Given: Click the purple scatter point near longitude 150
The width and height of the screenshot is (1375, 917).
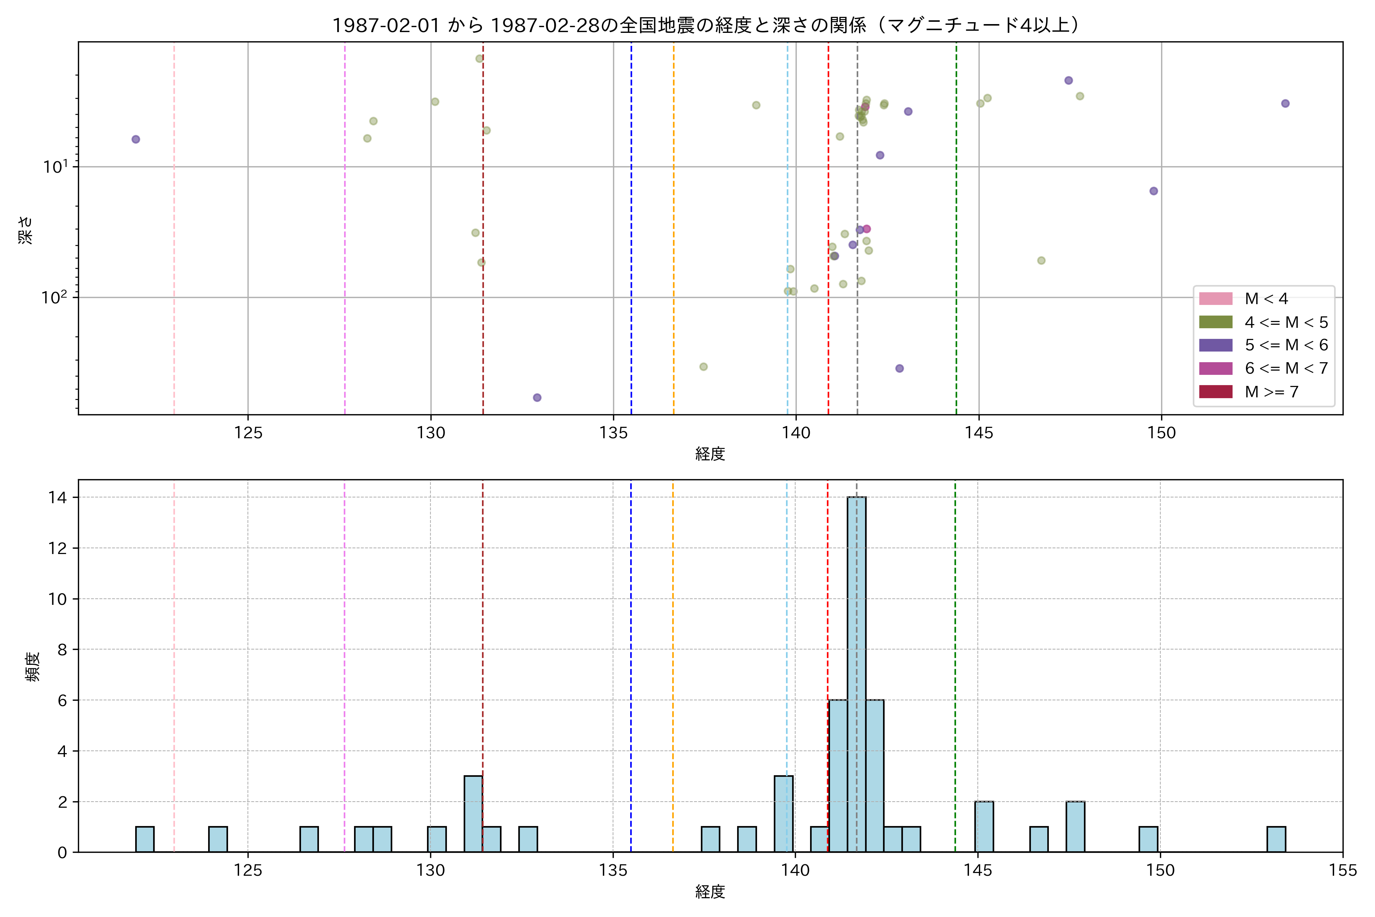Looking at the screenshot, I should point(1153,191).
